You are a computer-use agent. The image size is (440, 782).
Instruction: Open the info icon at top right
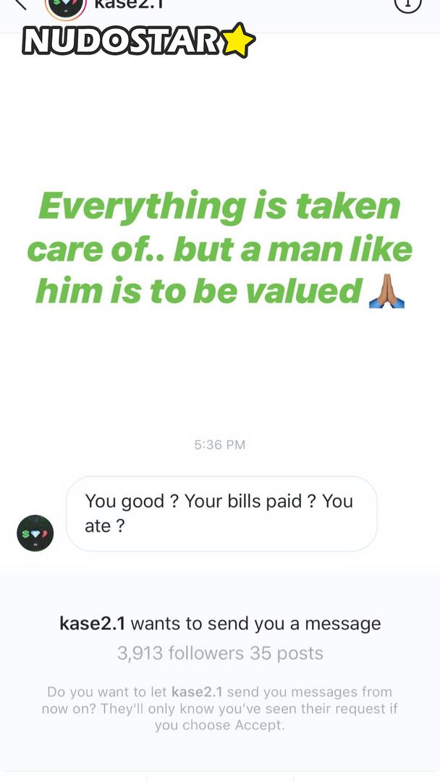tap(407, 5)
